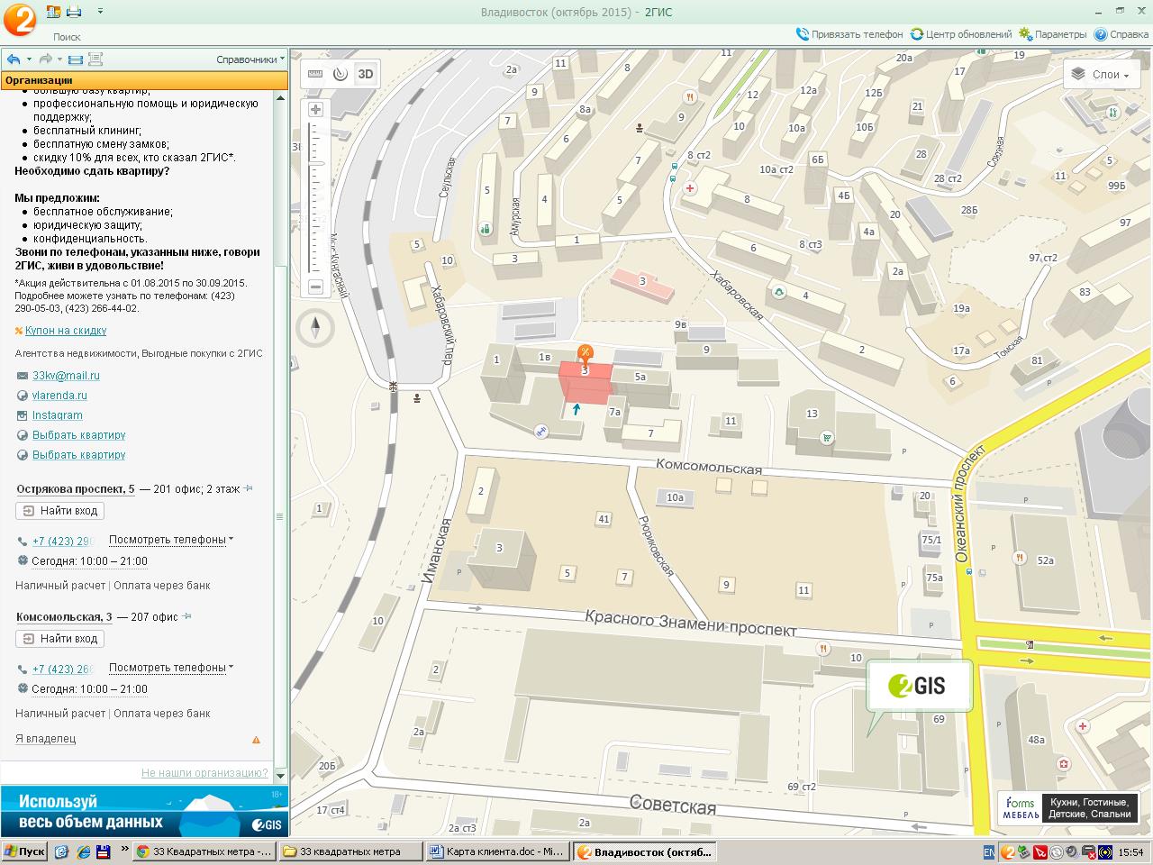Click the zoom level slider handle

click(315, 162)
